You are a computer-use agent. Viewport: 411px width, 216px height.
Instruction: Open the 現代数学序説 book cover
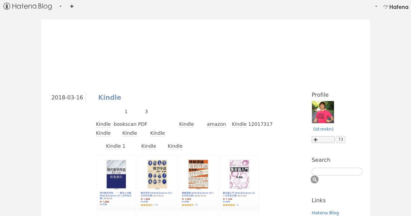pyautogui.click(x=116, y=174)
